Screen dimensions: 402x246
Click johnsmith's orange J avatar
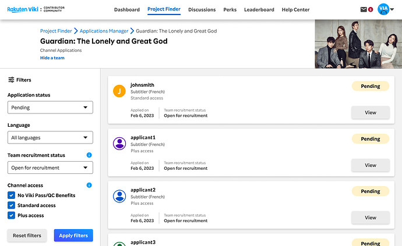[x=119, y=91]
